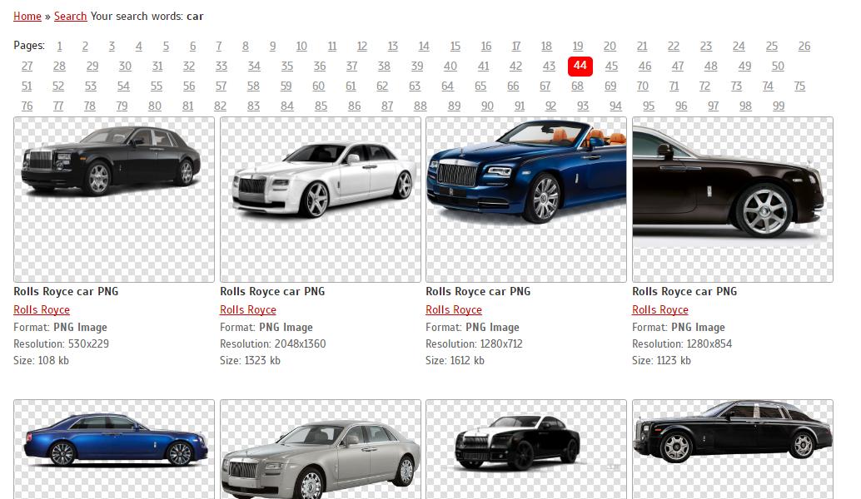
Task: Navigate to results page 15
Action: [x=455, y=46]
